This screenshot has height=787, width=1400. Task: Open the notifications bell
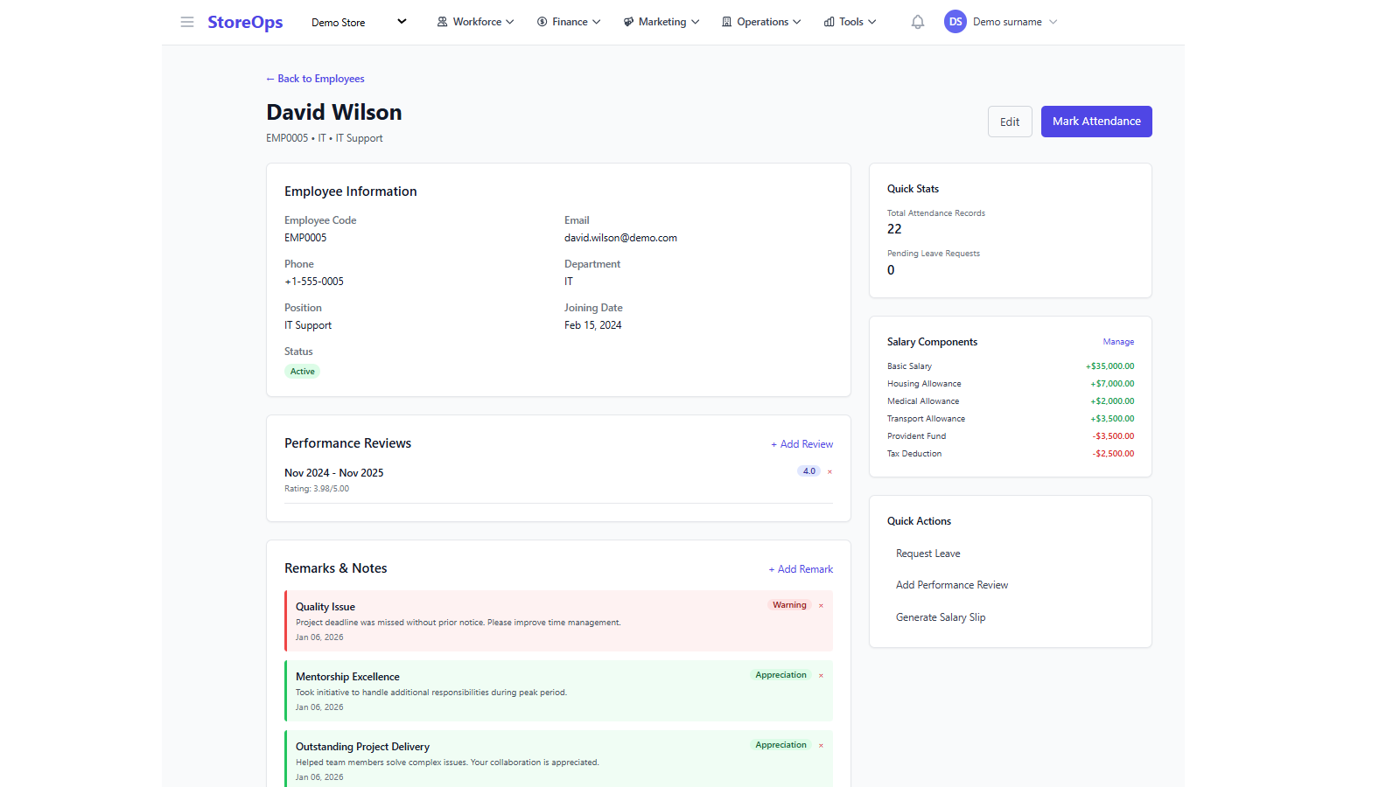[x=917, y=21]
